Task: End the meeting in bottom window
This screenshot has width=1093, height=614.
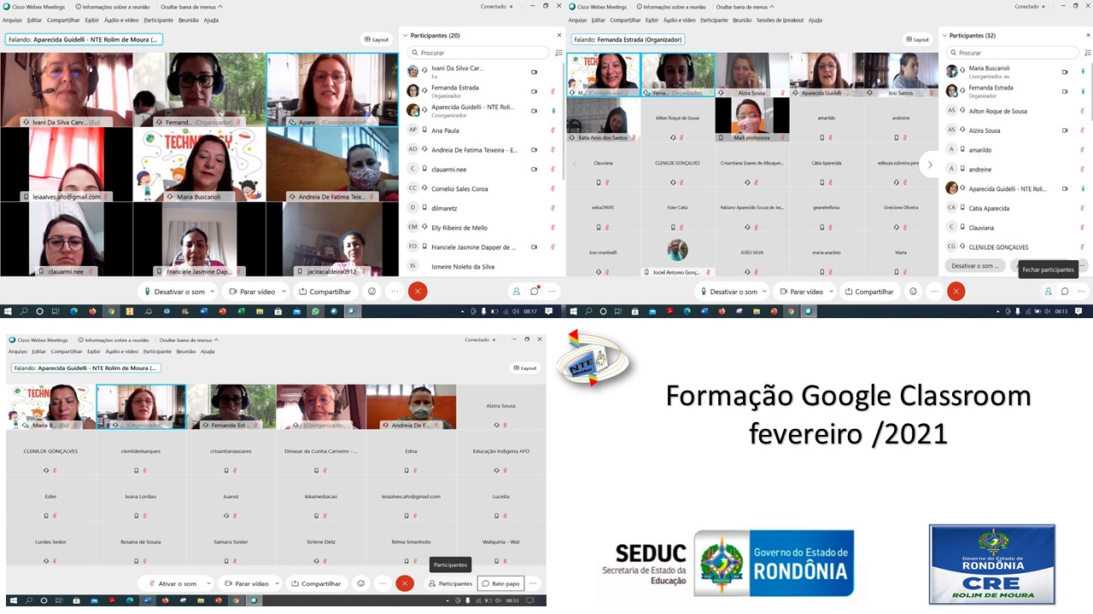Action: pos(406,584)
